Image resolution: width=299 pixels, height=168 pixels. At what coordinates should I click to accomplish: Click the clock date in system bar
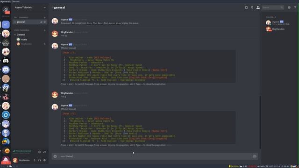[x=279, y=167]
